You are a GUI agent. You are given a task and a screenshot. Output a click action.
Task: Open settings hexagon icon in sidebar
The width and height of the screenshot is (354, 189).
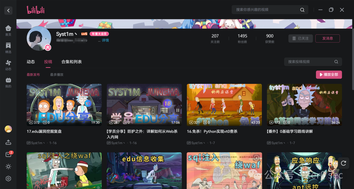pyautogui.click(x=8, y=179)
